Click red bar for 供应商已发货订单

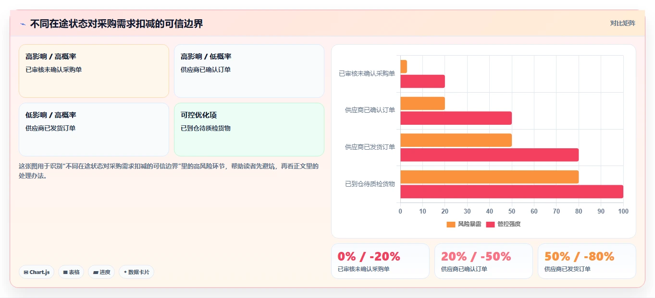[489, 155]
